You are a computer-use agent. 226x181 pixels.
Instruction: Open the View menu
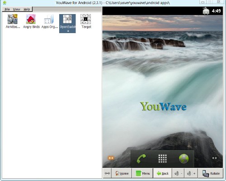pyautogui.click(x=17, y=10)
